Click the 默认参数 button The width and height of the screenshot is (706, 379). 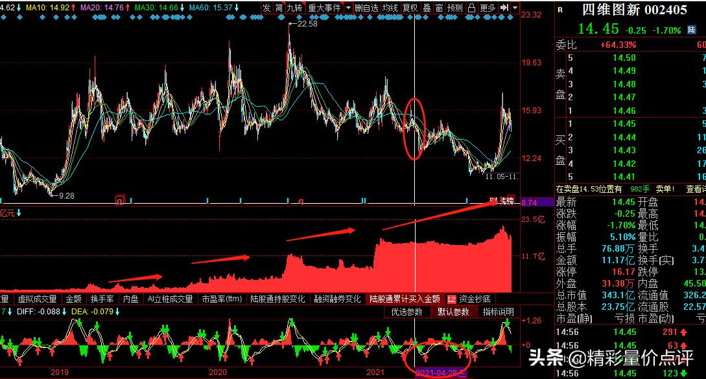[x=453, y=312]
